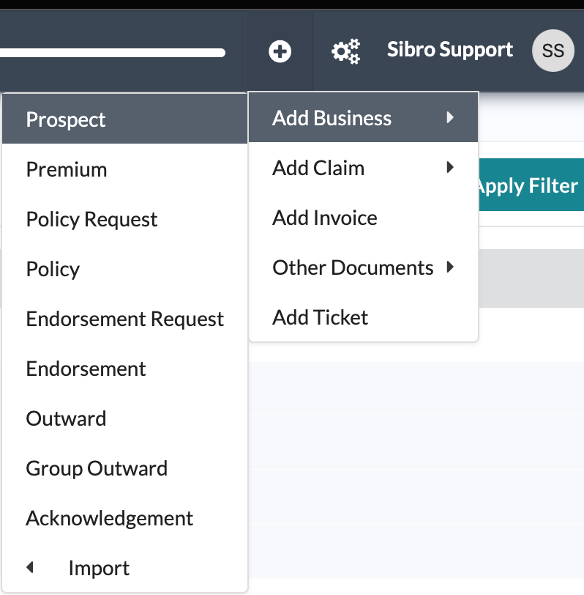This screenshot has height=595, width=584.
Task: Open the Group Outward option
Action: 97,468
